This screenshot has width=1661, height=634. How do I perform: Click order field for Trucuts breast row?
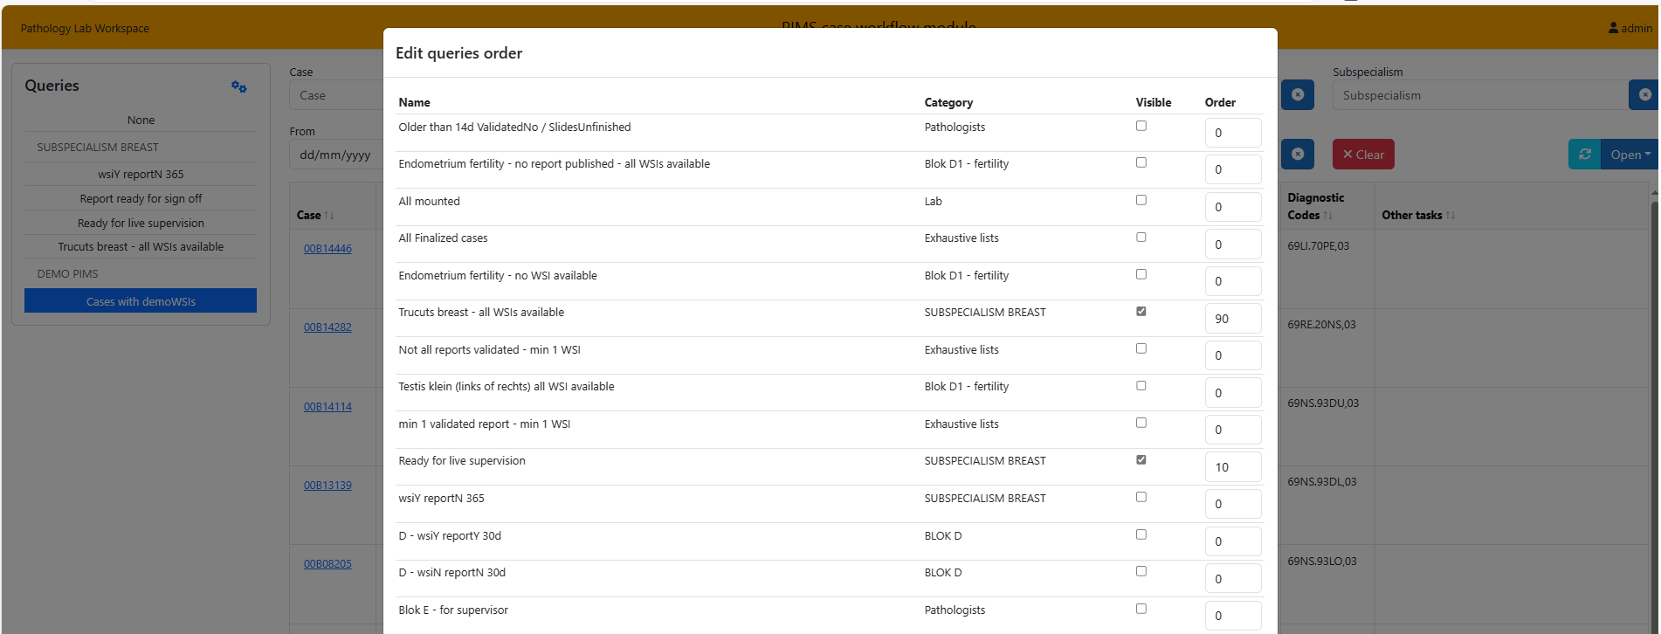(x=1232, y=319)
